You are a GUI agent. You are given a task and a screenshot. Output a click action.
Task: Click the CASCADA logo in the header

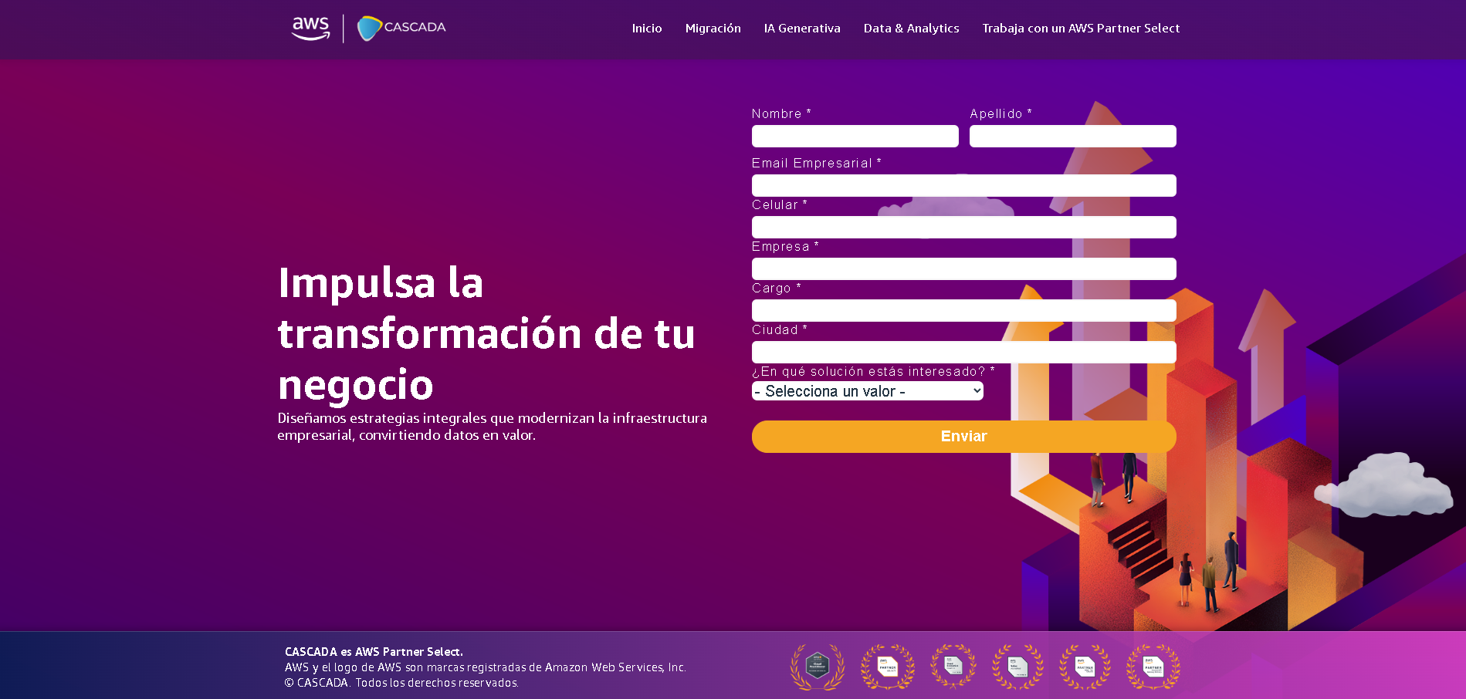401,29
